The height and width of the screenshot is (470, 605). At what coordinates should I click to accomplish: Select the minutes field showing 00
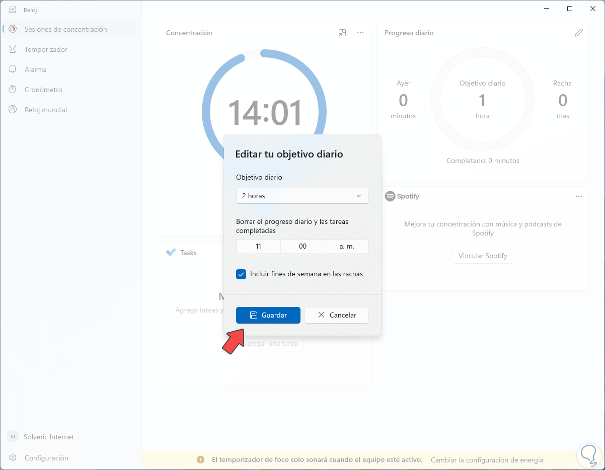(x=302, y=247)
